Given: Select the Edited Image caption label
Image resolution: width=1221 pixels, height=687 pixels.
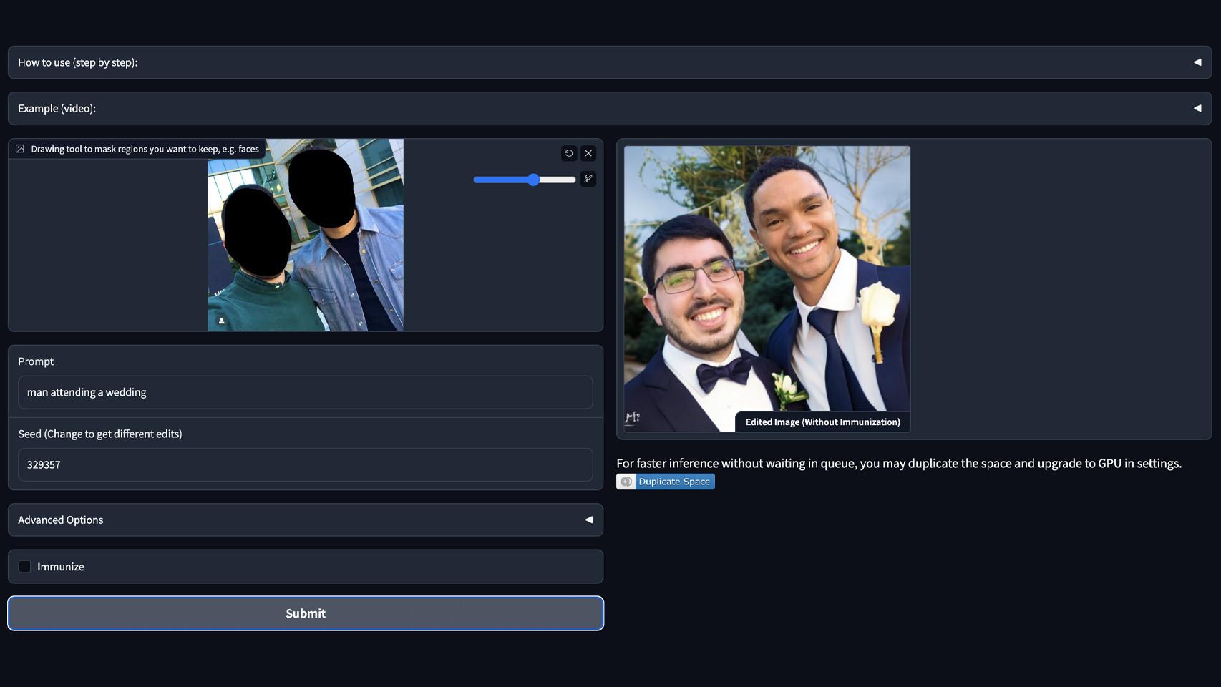Looking at the screenshot, I should click(822, 422).
